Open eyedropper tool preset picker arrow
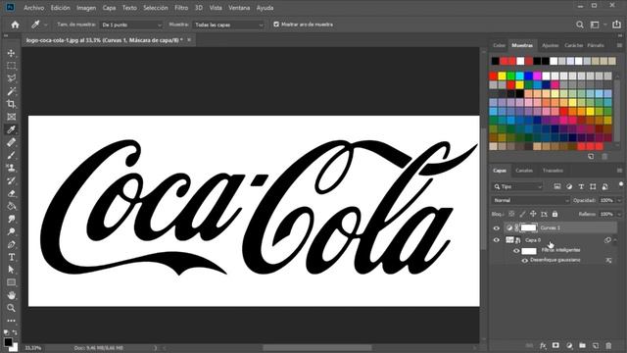 click(x=45, y=25)
